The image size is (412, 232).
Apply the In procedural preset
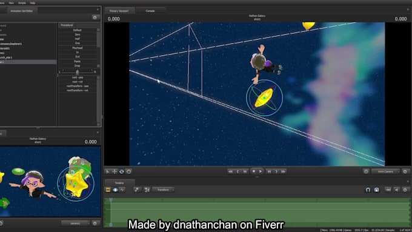tap(78, 52)
